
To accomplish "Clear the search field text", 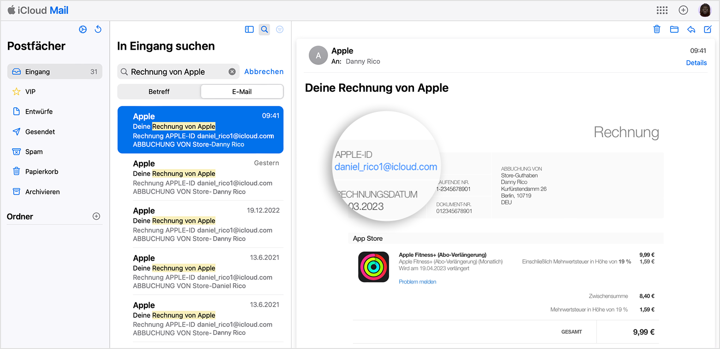I will click(232, 72).
